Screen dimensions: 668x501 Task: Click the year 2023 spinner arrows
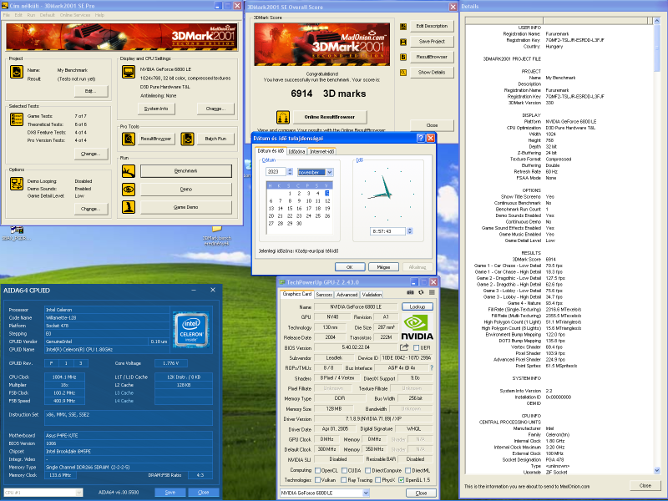click(290, 172)
